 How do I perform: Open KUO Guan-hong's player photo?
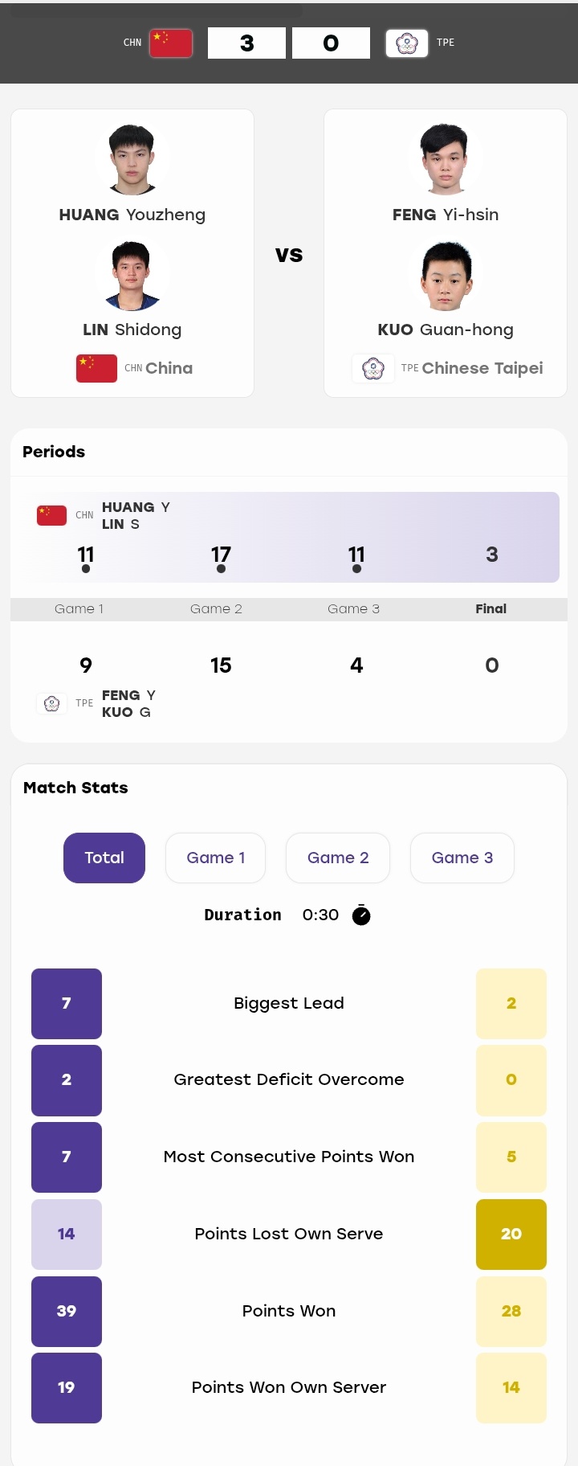coord(445,274)
